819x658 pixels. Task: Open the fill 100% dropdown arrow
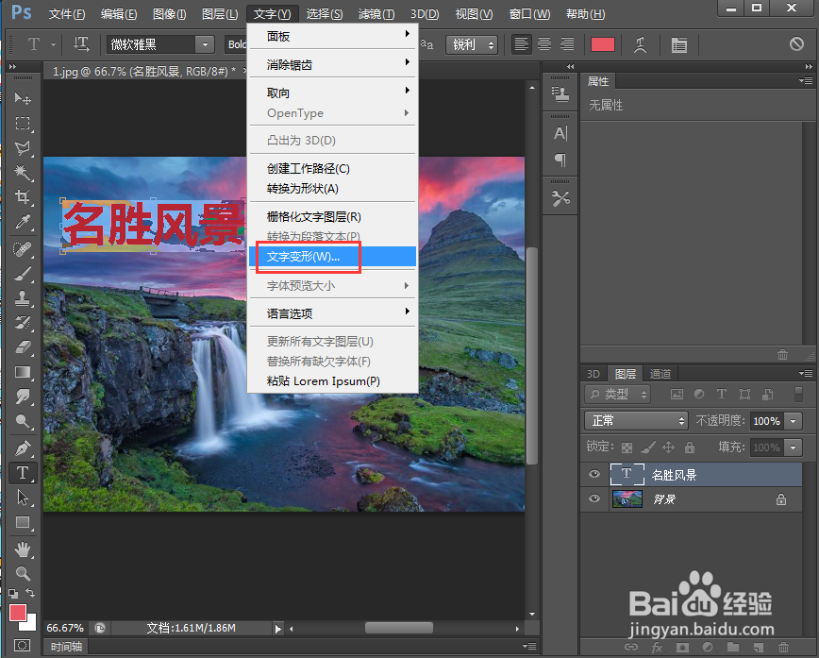[794, 447]
